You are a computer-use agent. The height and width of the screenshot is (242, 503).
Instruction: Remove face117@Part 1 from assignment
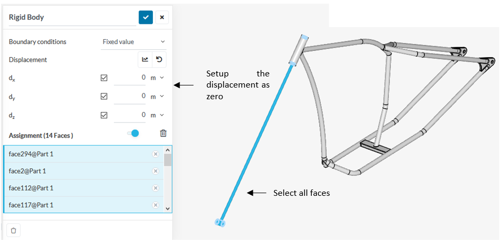click(156, 205)
